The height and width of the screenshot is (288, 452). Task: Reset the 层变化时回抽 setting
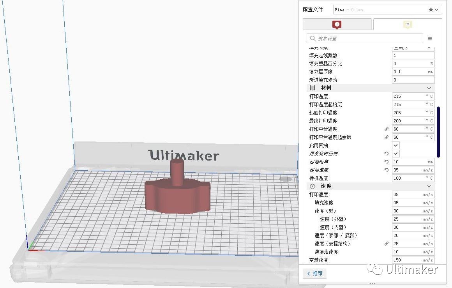click(x=387, y=154)
